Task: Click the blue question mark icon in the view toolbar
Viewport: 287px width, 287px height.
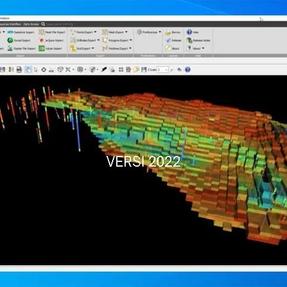Action: (187, 69)
